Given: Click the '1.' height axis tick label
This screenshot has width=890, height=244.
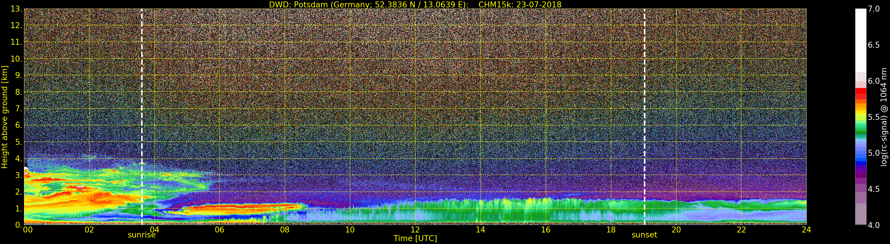Looking at the screenshot, I should [x=19, y=208].
